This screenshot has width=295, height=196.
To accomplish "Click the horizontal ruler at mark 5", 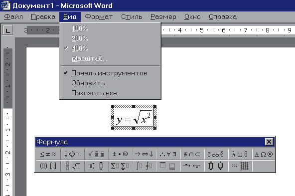I will pyautogui.click(x=202, y=30).
